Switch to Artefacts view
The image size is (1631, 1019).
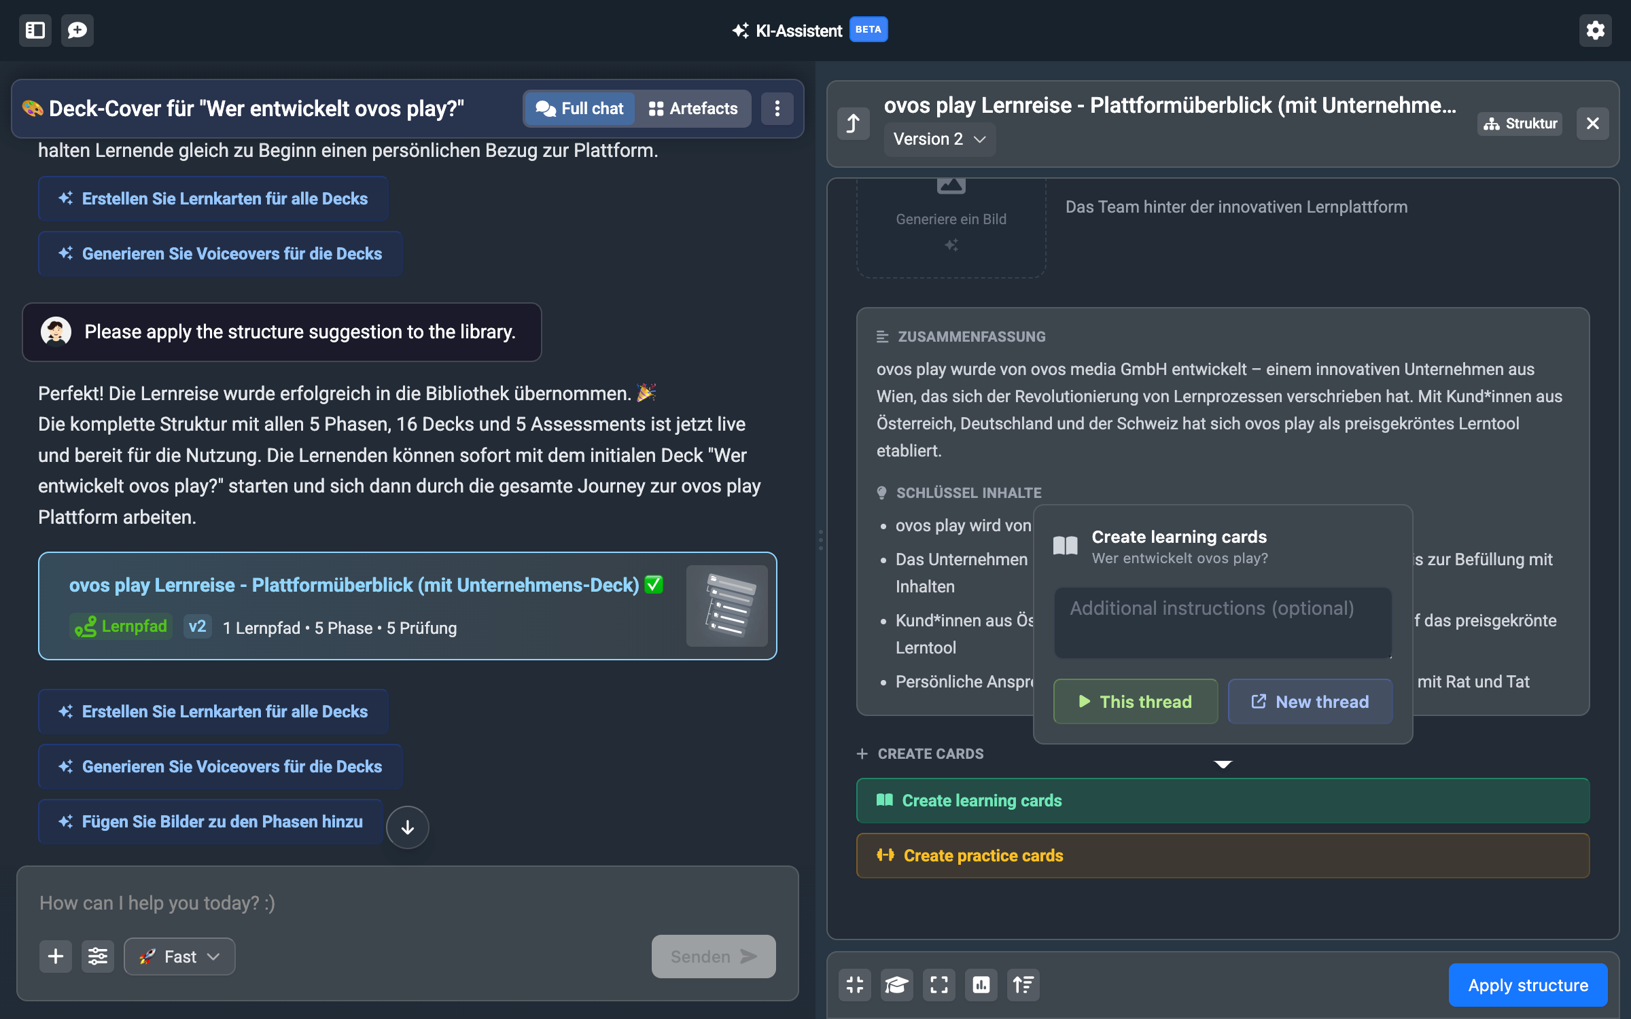[x=693, y=109]
